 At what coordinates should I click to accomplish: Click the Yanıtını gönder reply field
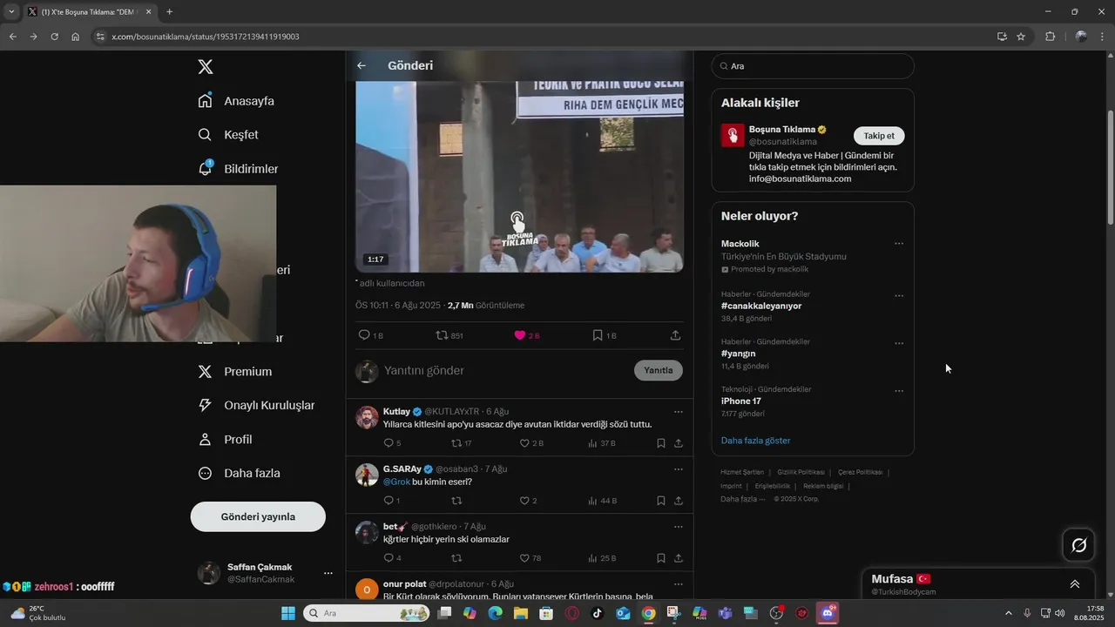(x=505, y=370)
